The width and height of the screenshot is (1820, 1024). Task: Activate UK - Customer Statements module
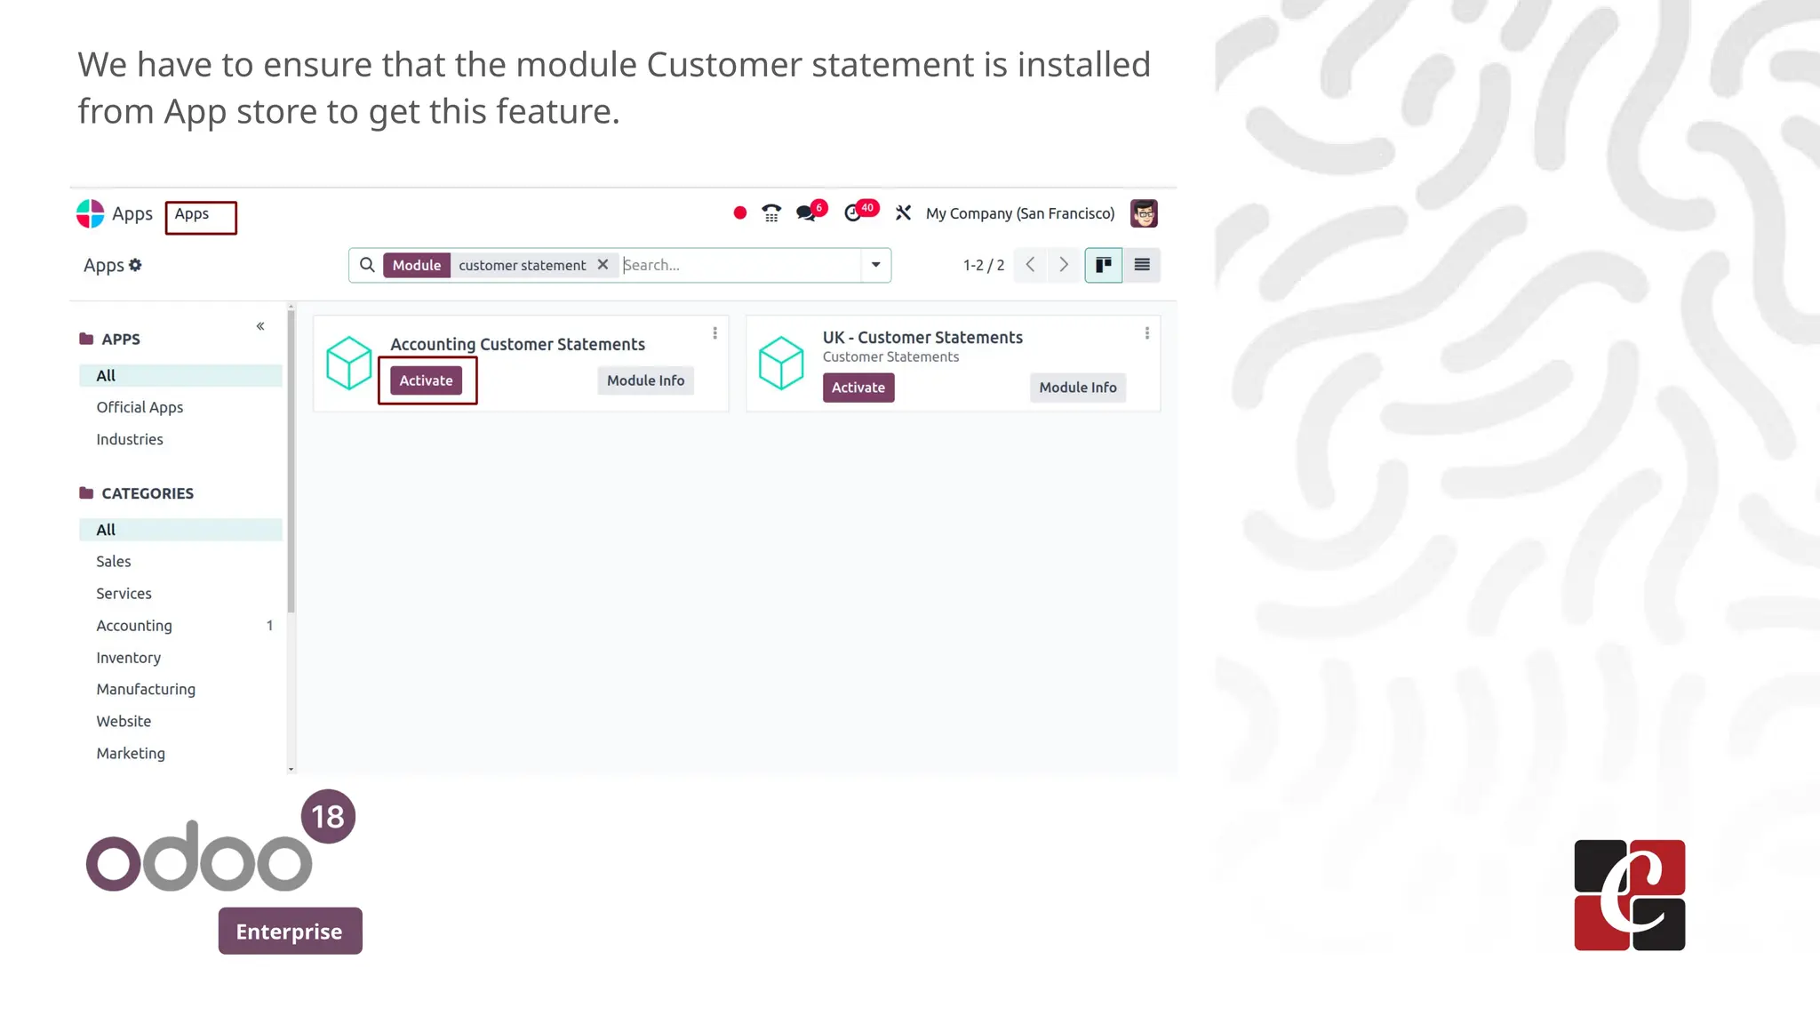pyautogui.click(x=858, y=388)
